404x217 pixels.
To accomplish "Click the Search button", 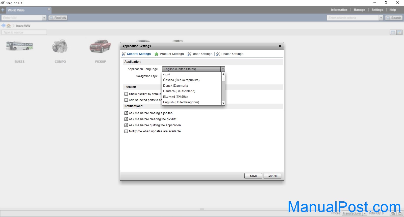I will point(394,18).
